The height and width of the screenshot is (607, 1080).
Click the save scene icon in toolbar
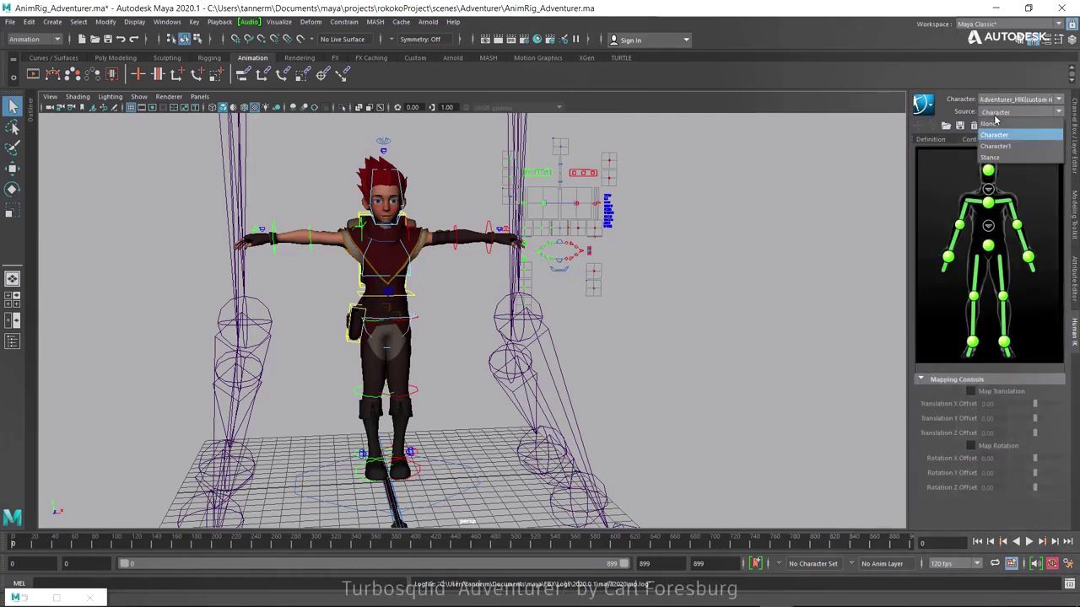(x=107, y=40)
